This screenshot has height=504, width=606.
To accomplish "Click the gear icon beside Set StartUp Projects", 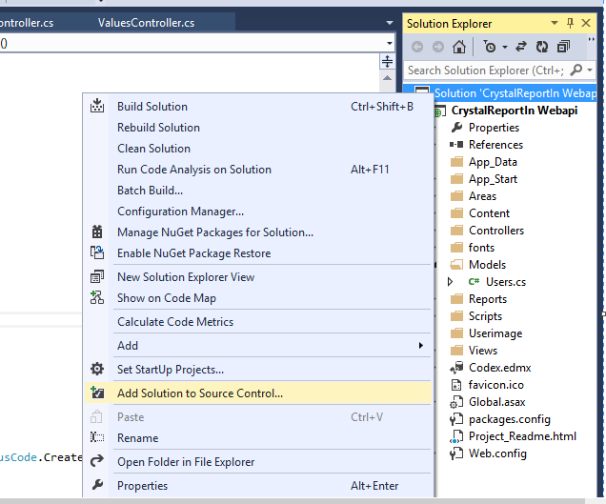I will click(x=96, y=369).
